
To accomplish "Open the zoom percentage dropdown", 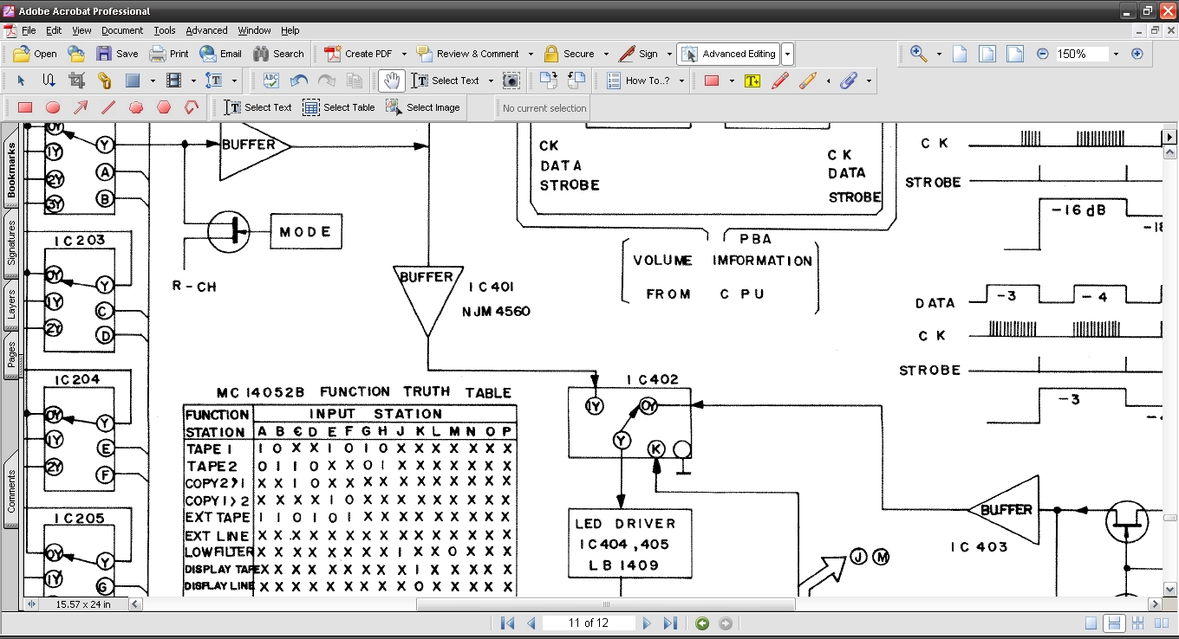I will [1116, 54].
